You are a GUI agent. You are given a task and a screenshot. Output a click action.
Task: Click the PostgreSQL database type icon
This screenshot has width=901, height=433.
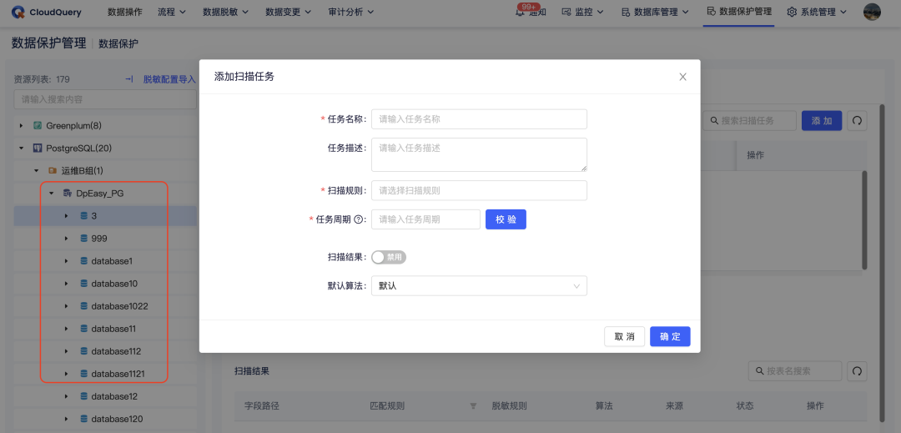(x=38, y=149)
